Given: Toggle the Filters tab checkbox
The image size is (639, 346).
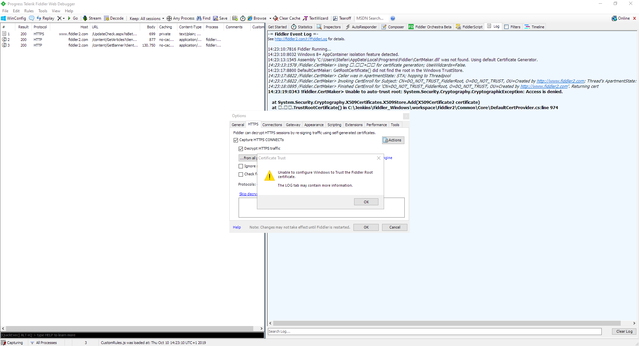Looking at the screenshot, I should (x=507, y=27).
